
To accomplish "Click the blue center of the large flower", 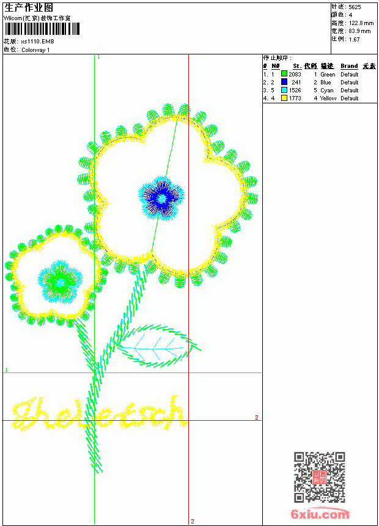I will tap(161, 199).
